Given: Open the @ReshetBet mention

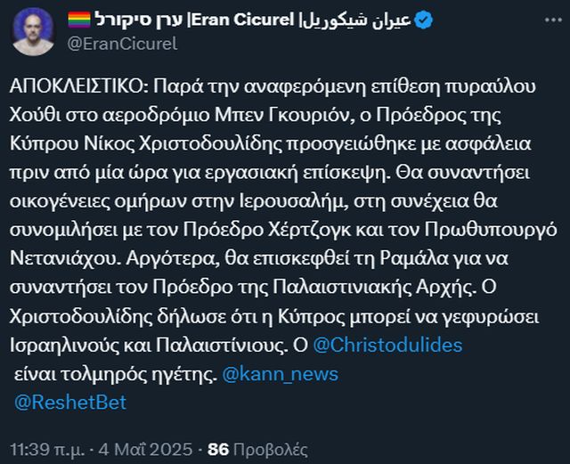Looking at the screenshot, I should [x=70, y=403].
